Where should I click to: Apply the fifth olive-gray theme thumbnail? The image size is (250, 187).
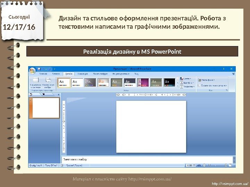pos(117,82)
